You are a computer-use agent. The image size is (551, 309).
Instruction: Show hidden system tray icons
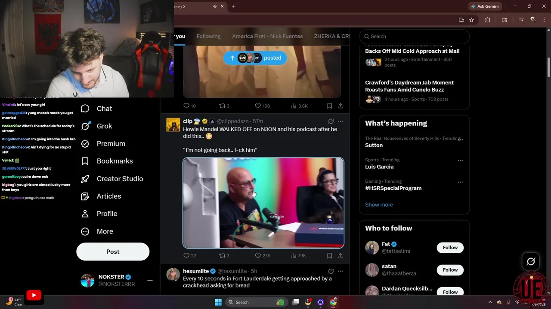(x=490, y=302)
